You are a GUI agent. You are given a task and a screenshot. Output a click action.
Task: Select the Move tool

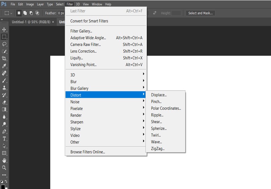click(4, 30)
